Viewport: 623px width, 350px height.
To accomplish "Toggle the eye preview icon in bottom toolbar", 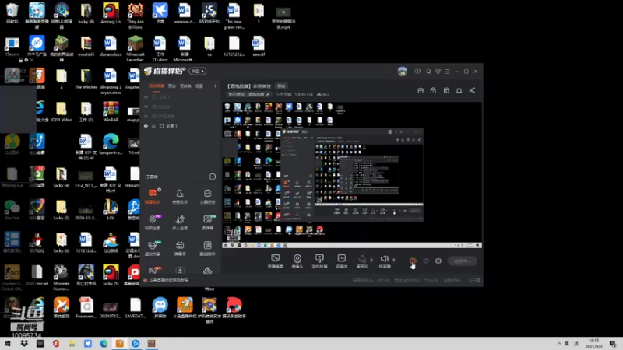I will [426, 261].
